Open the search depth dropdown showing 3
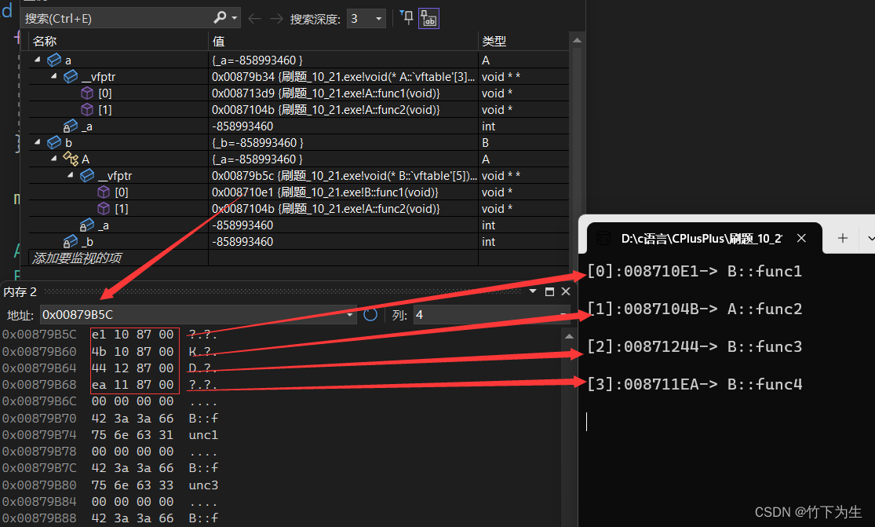The height and width of the screenshot is (527, 875). (x=366, y=18)
